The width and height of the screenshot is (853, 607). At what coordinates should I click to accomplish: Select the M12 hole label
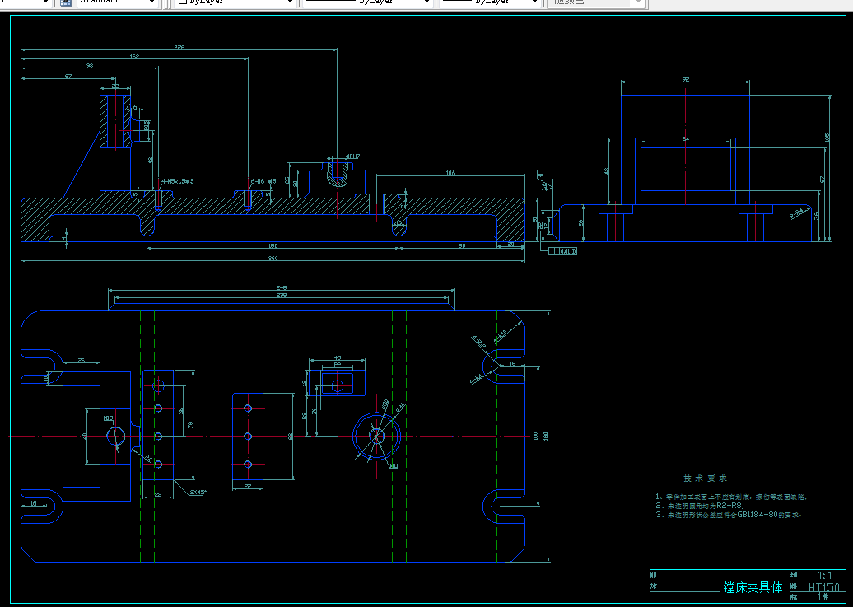(108, 418)
